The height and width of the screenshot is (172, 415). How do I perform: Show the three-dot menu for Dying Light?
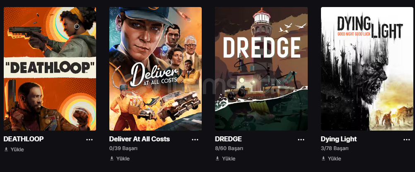tap(407, 140)
